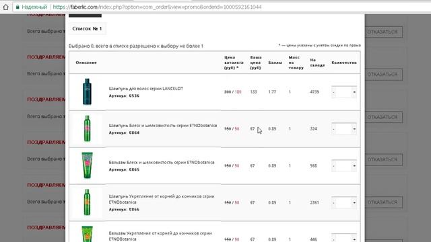
Task: Click stock value 2361 for article 0866
Action: (314, 202)
